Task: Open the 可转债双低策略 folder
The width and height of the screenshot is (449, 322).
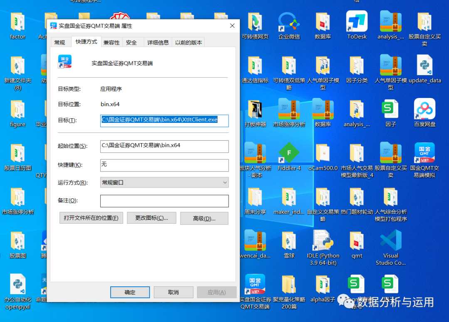Action: pos(289,73)
